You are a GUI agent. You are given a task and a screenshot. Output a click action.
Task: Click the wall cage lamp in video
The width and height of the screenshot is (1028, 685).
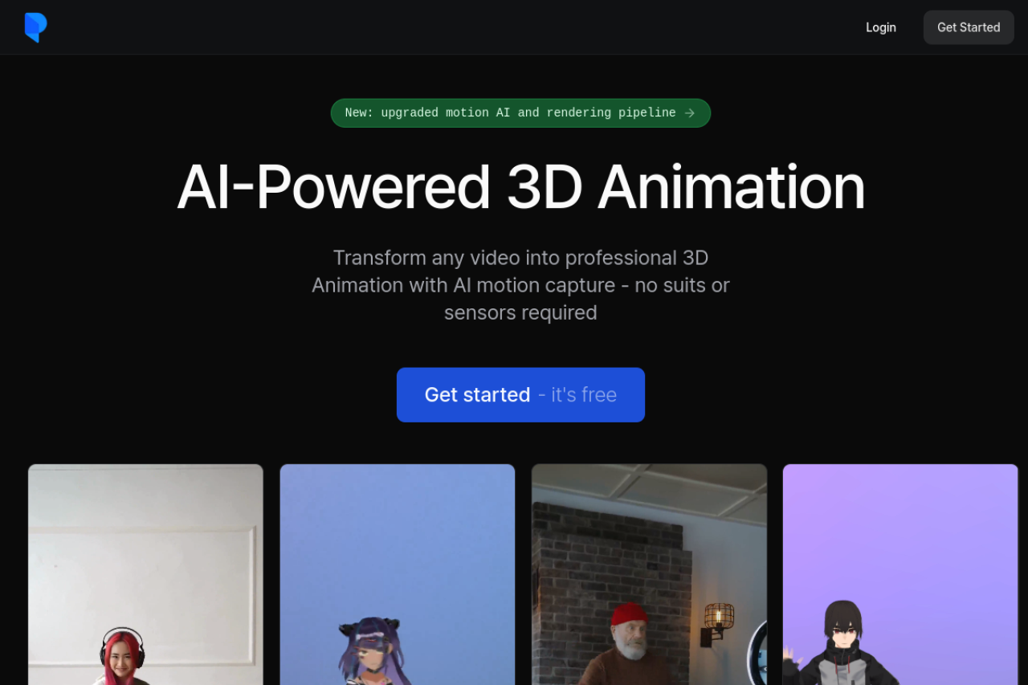point(719,617)
